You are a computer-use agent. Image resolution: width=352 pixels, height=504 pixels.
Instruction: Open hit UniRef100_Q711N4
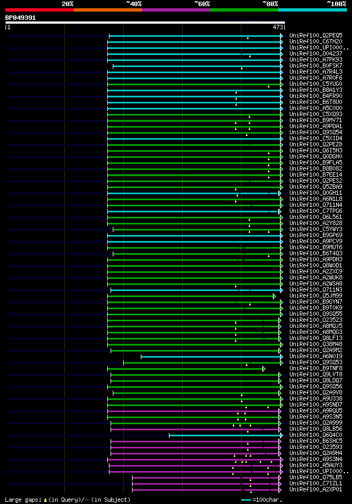pos(316,205)
